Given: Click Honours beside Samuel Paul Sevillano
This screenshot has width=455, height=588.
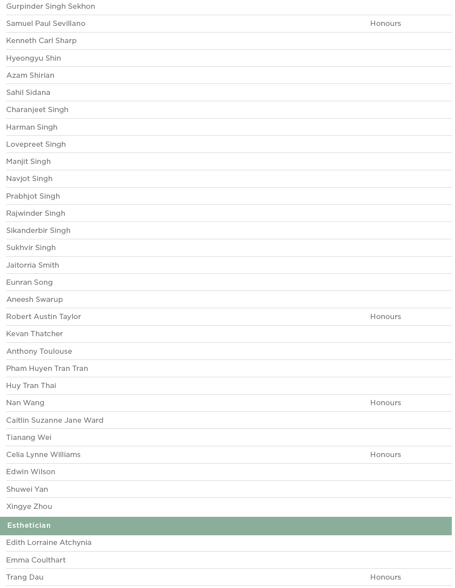Looking at the screenshot, I should [x=385, y=24].
